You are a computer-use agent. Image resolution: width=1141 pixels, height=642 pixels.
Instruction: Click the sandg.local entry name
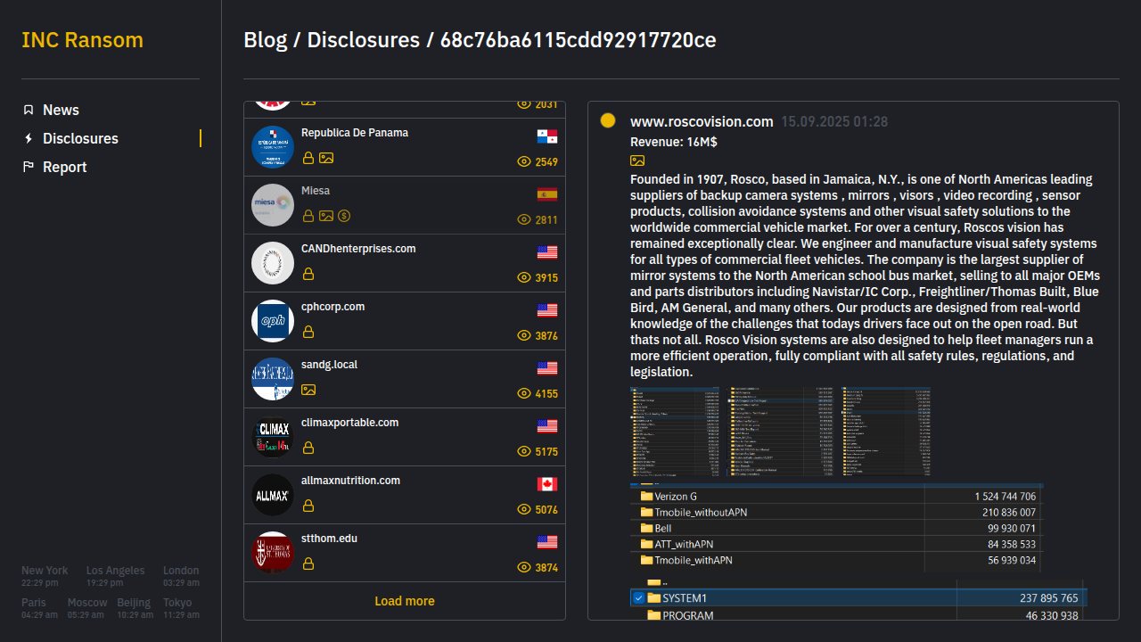pos(329,365)
